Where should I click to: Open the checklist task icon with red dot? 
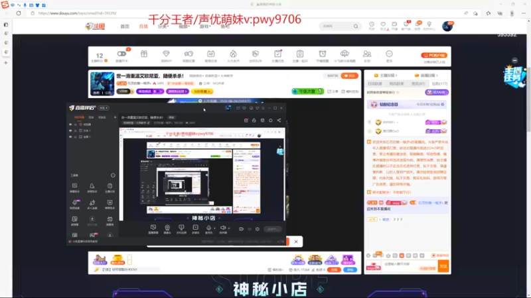(277, 54)
